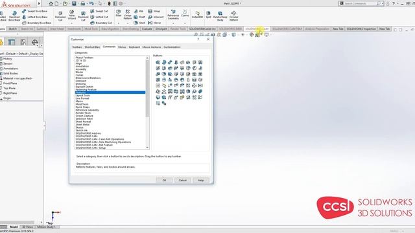415x233 pixels.
Task: Open Shortcut Bars tab in Customize dialog
Action: [92, 47]
